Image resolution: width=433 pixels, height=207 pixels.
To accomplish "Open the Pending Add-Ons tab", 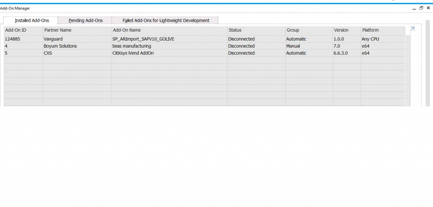I will tap(85, 20).
